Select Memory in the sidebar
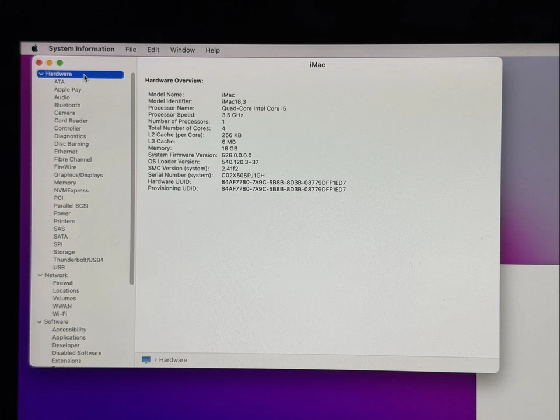The width and height of the screenshot is (560, 420). pyautogui.click(x=65, y=183)
